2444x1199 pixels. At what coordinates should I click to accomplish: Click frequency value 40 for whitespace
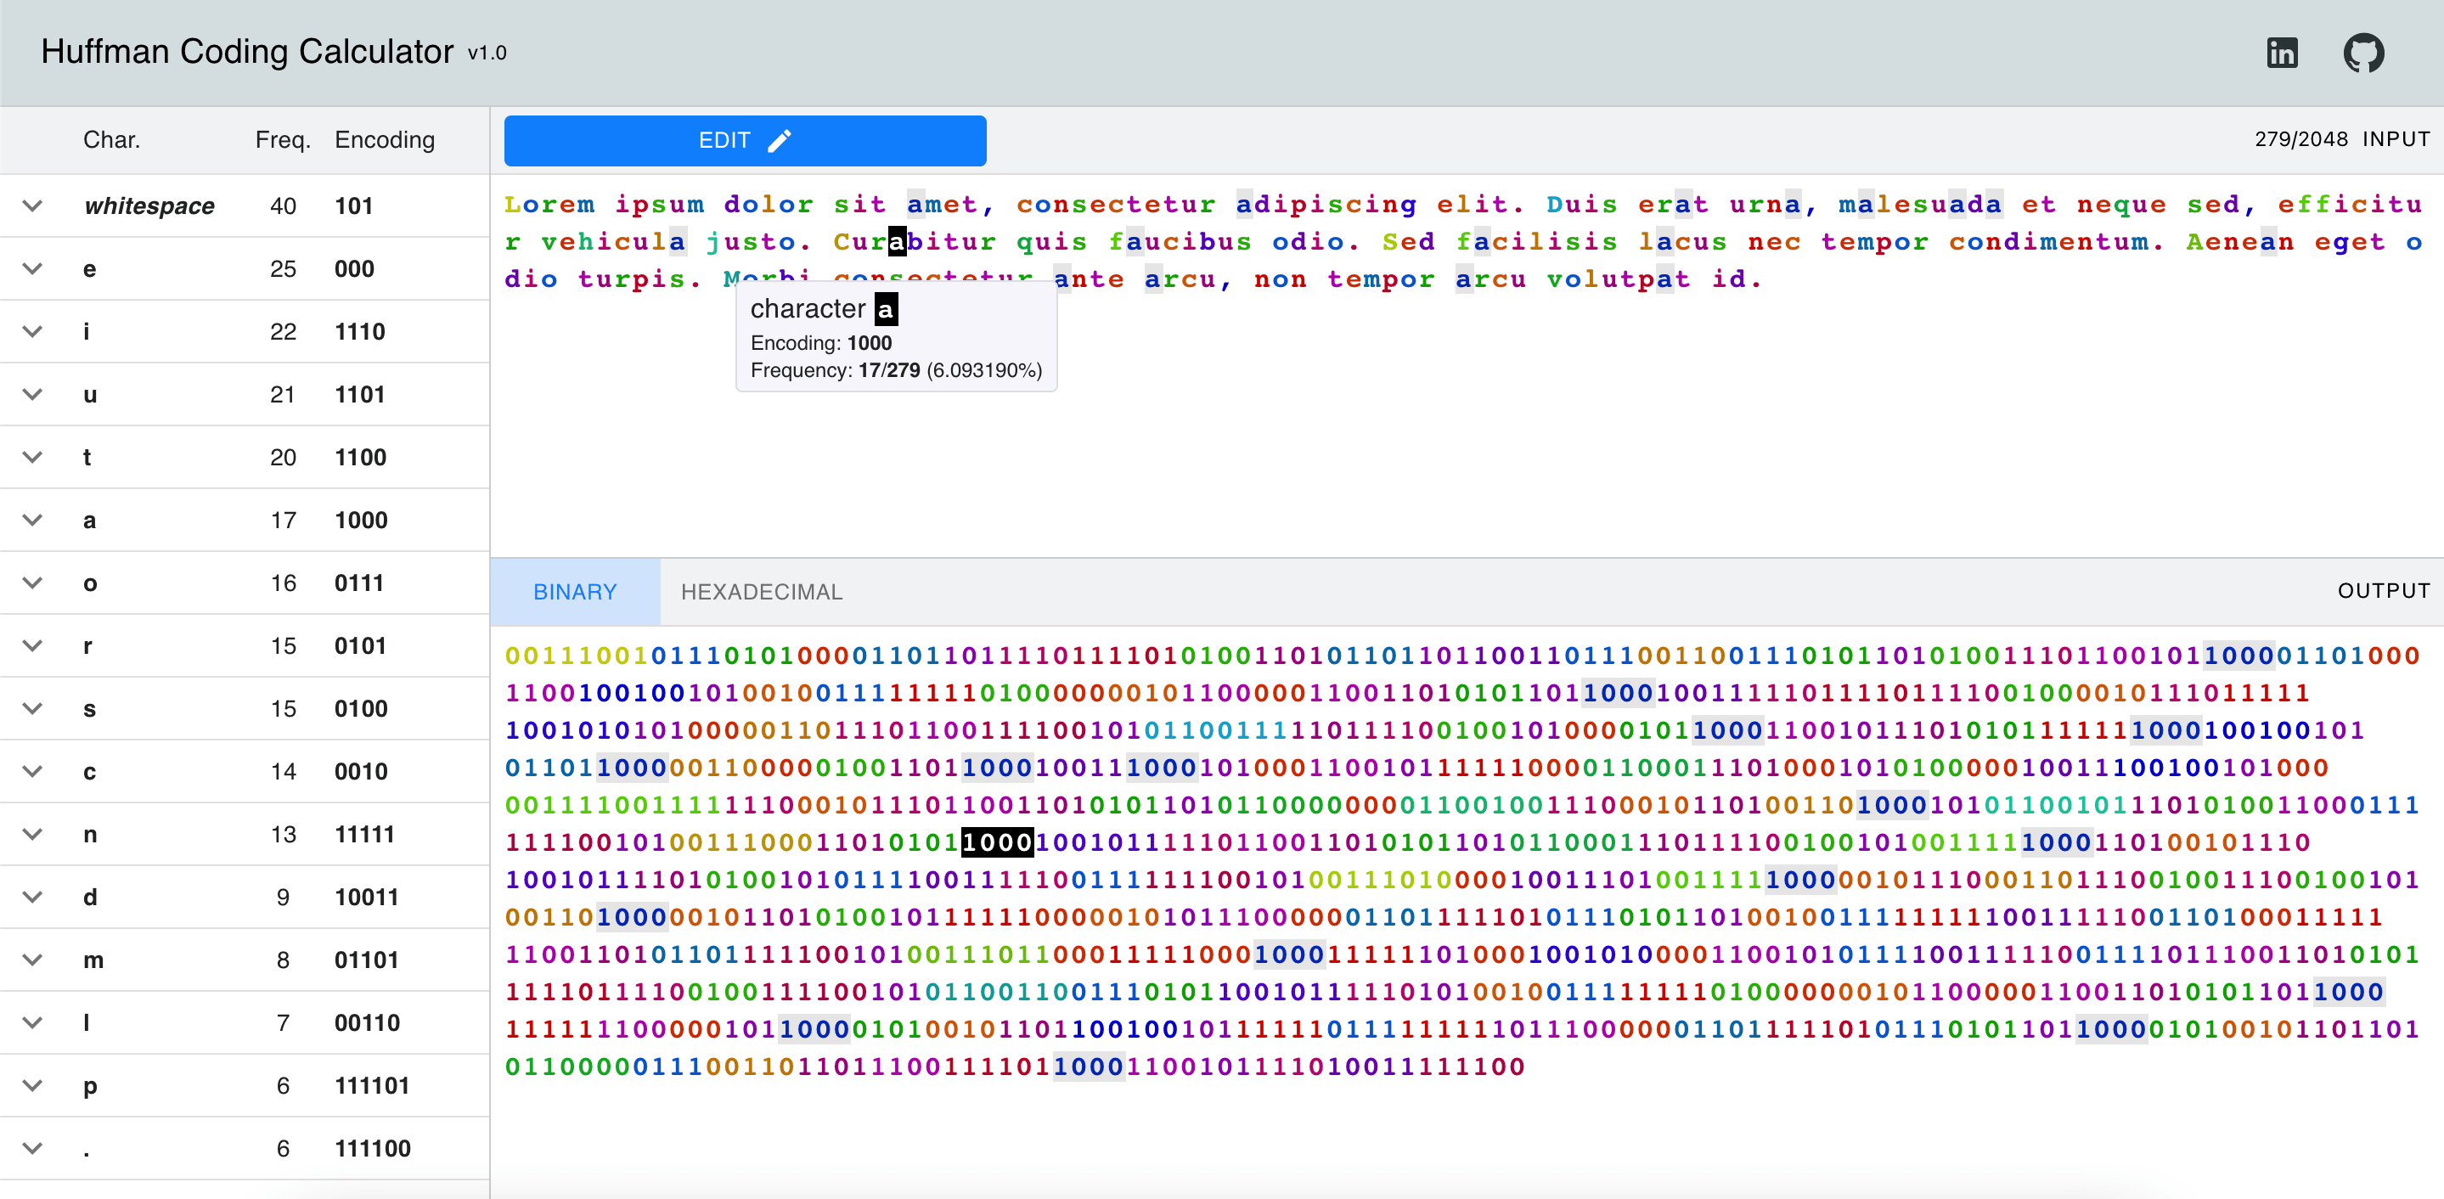[283, 205]
